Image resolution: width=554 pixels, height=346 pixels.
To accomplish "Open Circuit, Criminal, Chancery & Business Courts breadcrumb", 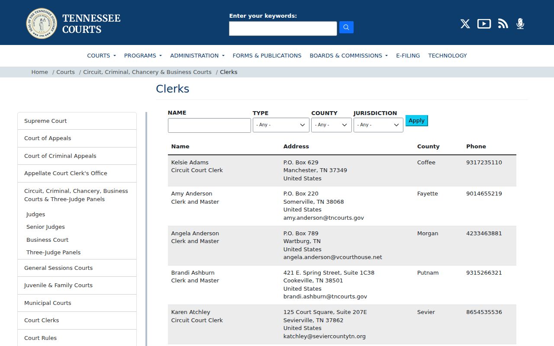I will point(147,72).
